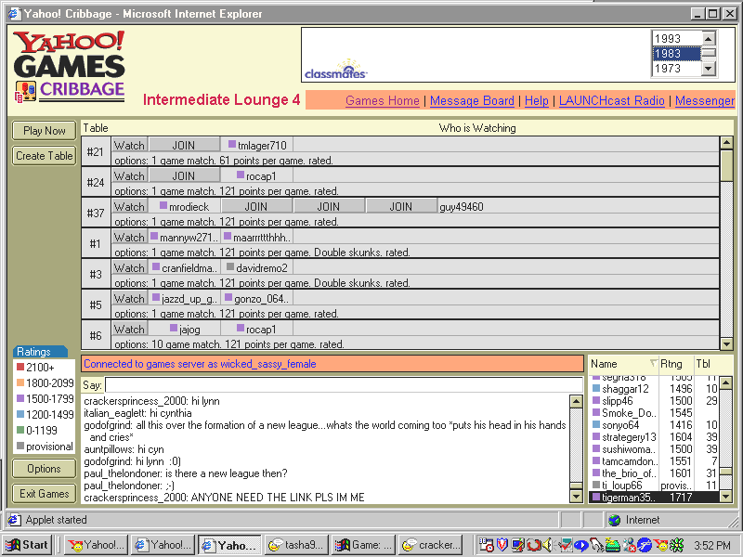Click the chat area scroll-down arrow
The image size is (743, 557).
tap(576, 497)
